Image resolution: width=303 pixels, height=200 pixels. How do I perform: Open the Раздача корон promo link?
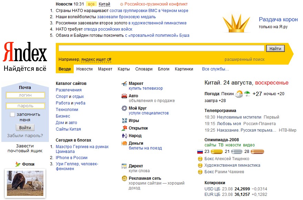(x=278, y=19)
